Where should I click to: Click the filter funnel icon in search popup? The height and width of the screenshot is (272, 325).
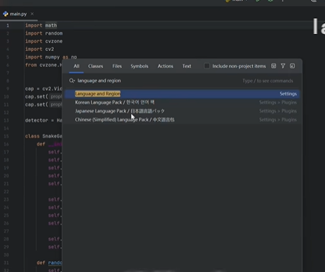click(283, 66)
